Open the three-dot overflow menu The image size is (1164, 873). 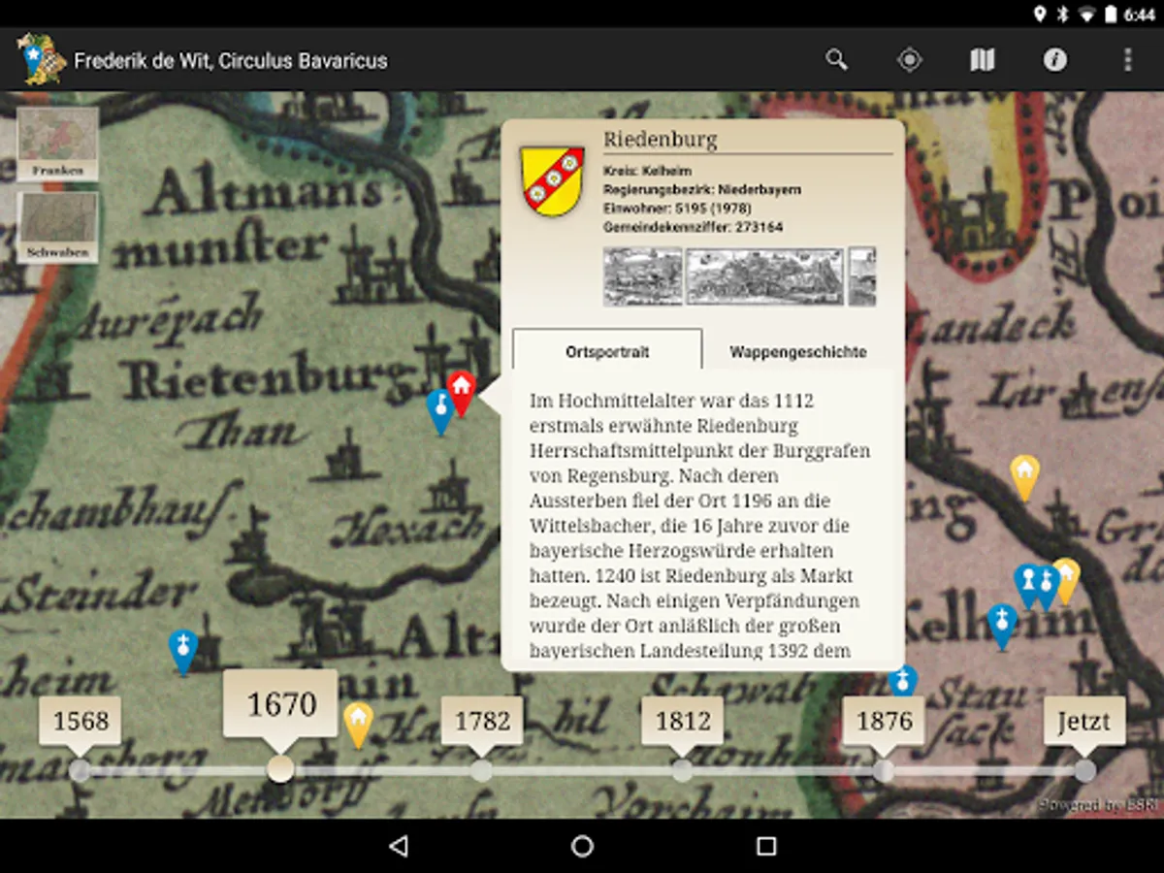coord(1127,60)
